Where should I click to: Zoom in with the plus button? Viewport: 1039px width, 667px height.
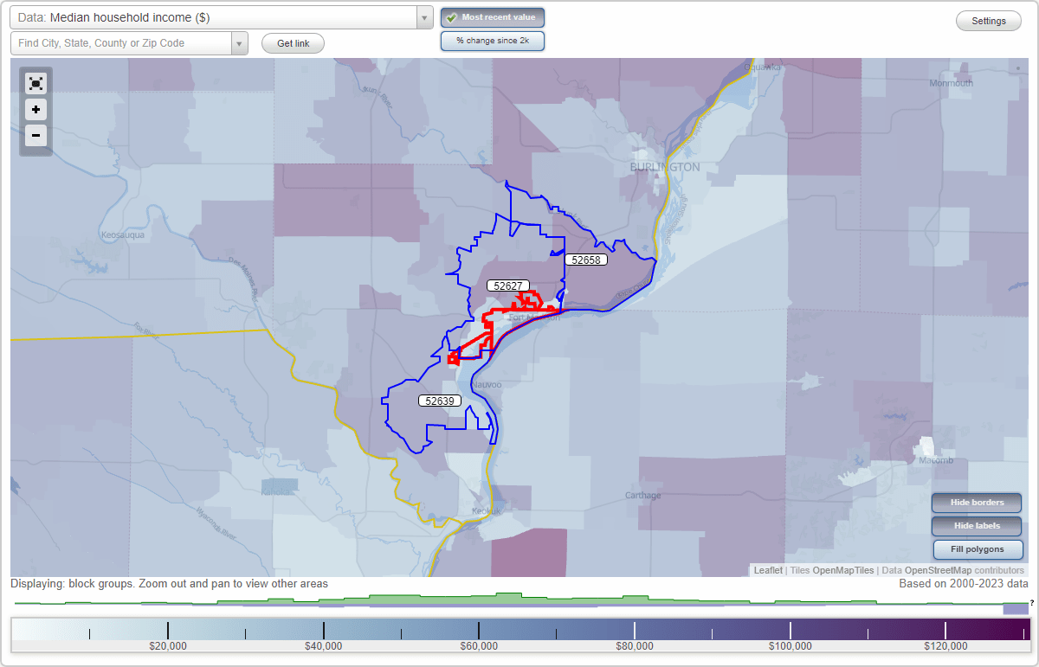pyautogui.click(x=35, y=110)
